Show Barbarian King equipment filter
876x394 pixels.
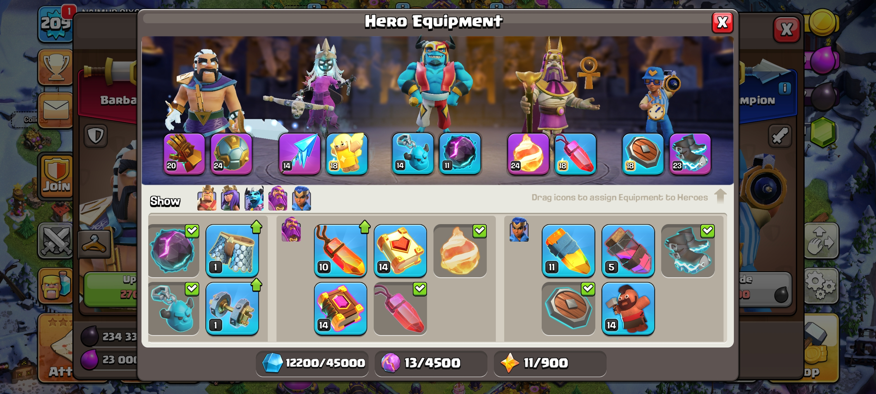(x=207, y=198)
